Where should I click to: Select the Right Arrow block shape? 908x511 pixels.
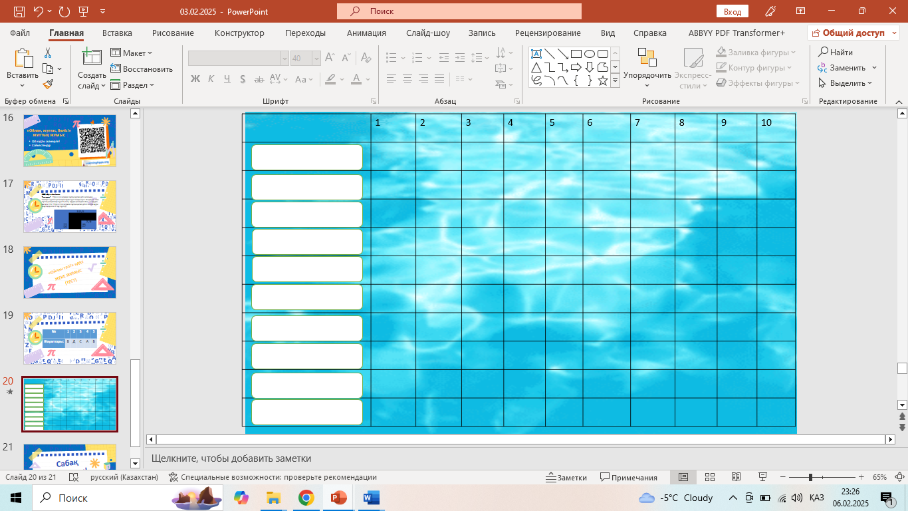point(576,67)
